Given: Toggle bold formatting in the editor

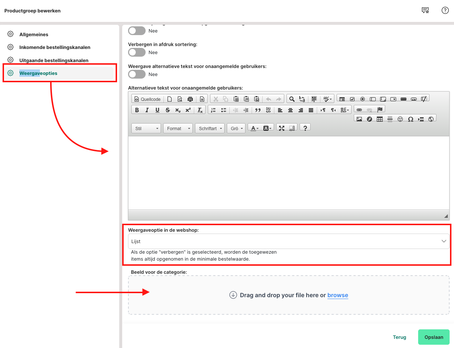Looking at the screenshot, I should pyautogui.click(x=137, y=110).
